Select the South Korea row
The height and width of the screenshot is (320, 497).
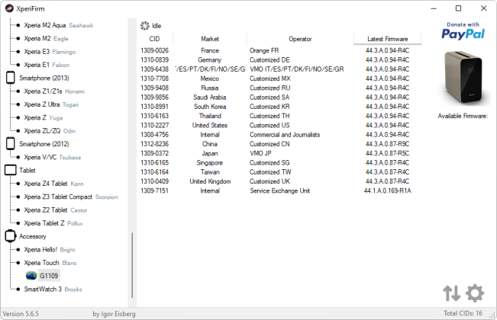coord(280,107)
